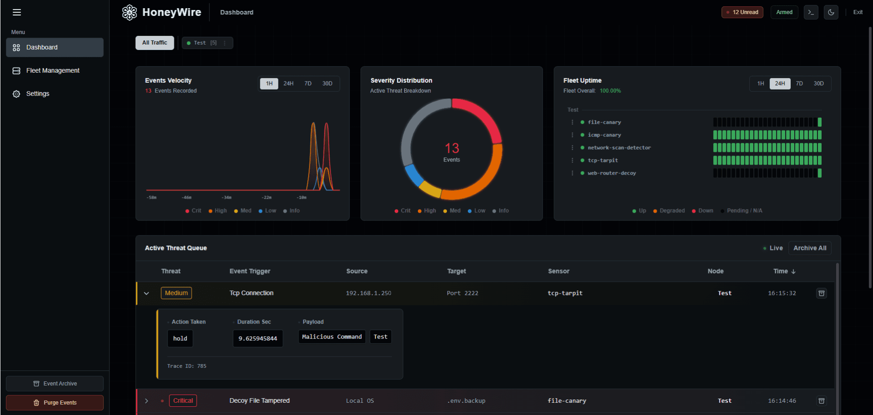Set Events Velocity range to 24H

tap(289, 84)
